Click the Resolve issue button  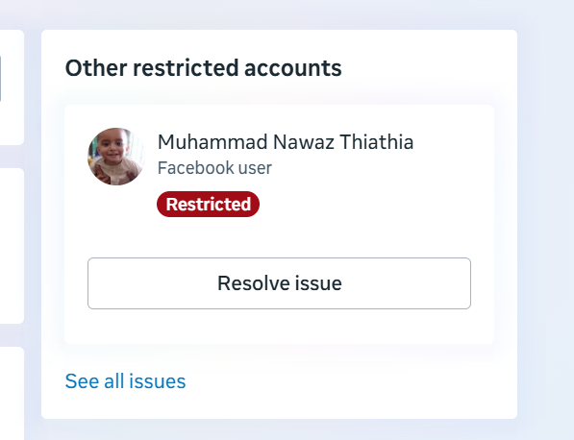pos(279,283)
